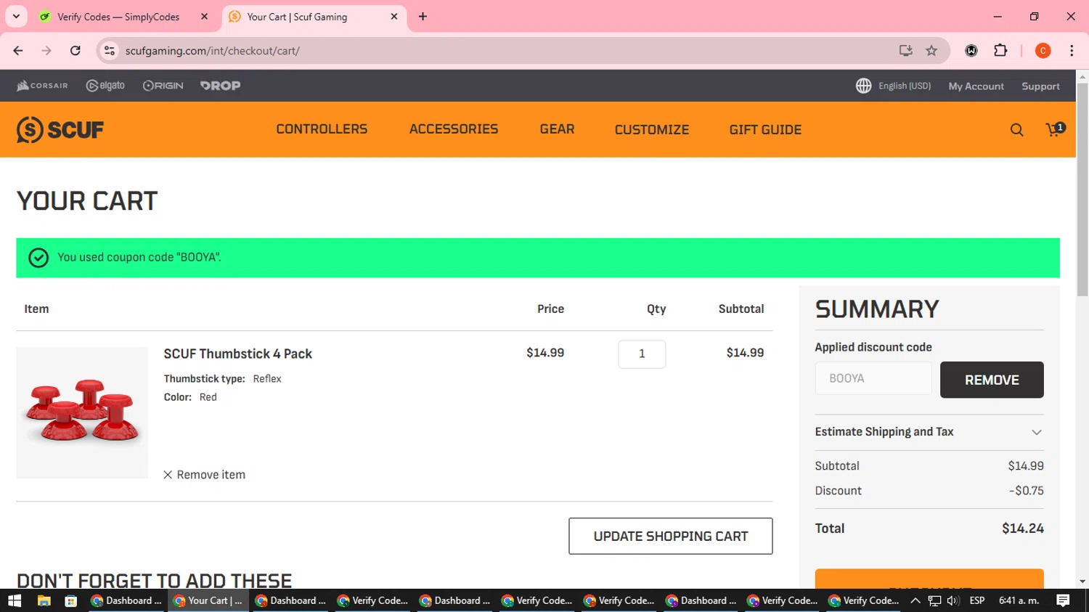The height and width of the screenshot is (612, 1089).
Task: Reload the Scuf cart page
Action: [75, 51]
